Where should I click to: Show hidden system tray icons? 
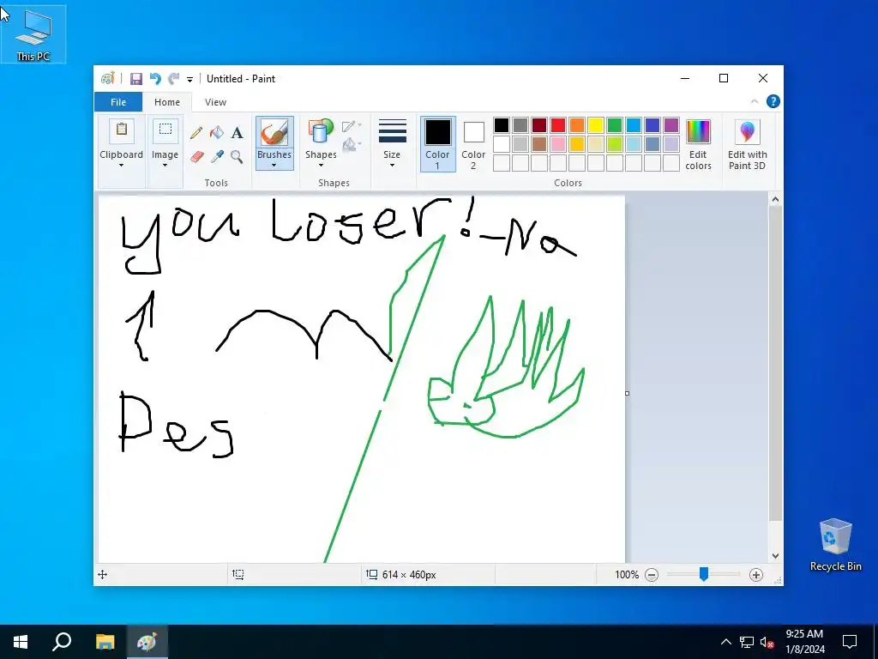(x=725, y=642)
